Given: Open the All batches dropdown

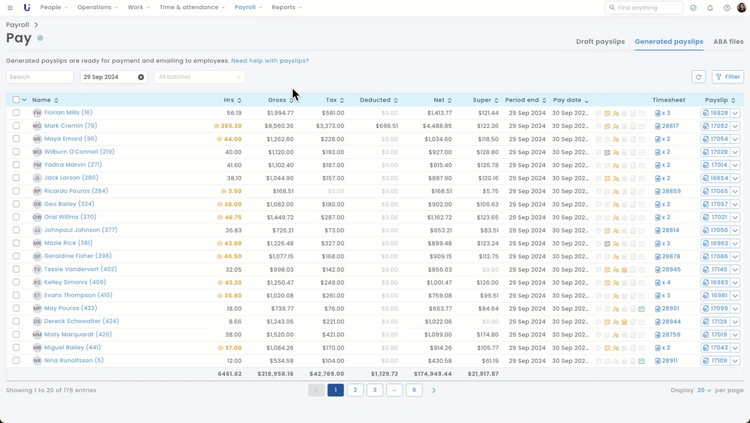Looking at the screenshot, I should [x=199, y=77].
